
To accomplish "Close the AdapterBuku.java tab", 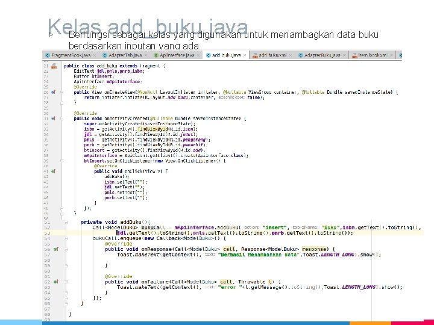I will click(344, 55).
